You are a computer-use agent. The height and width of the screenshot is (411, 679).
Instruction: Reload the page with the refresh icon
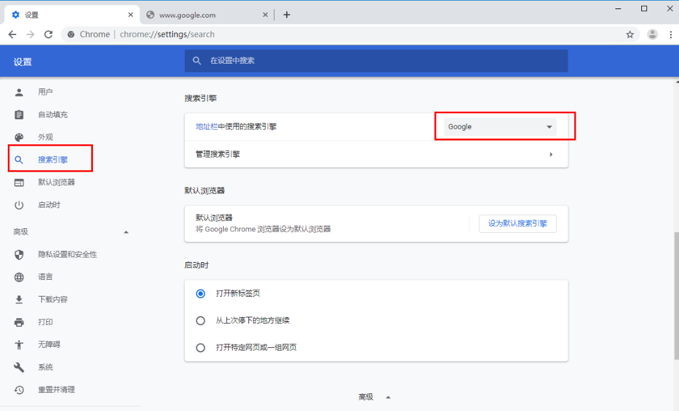[49, 34]
